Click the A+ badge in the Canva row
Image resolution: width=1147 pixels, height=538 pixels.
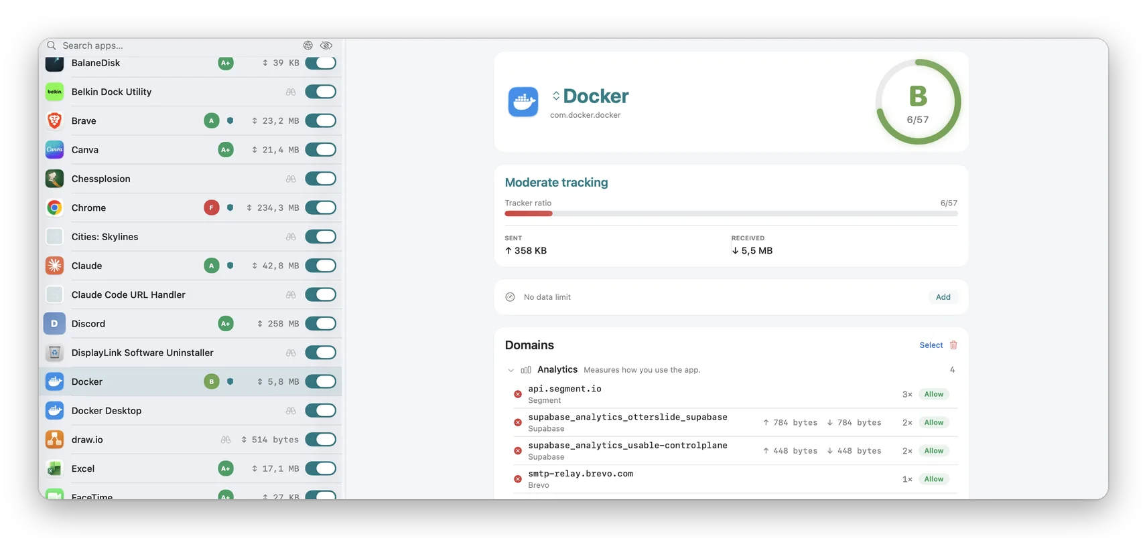(226, 150)
